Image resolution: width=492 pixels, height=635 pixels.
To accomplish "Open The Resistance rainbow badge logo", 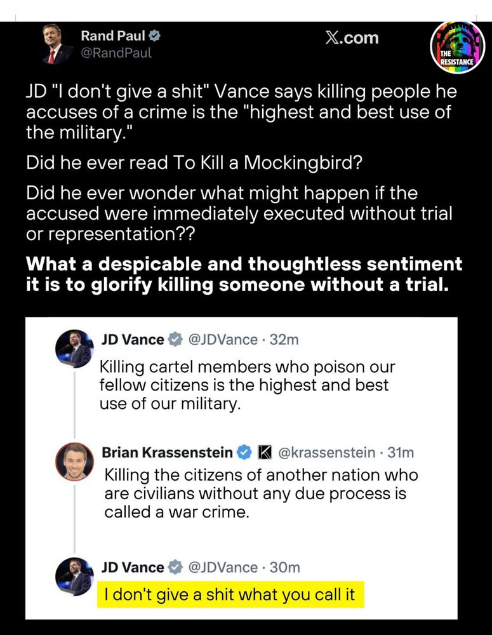I will click(457, 48).
